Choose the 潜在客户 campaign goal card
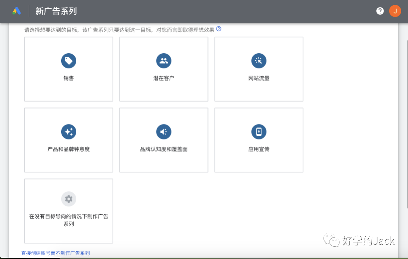The image size is (408, 259). click(164, 69)
